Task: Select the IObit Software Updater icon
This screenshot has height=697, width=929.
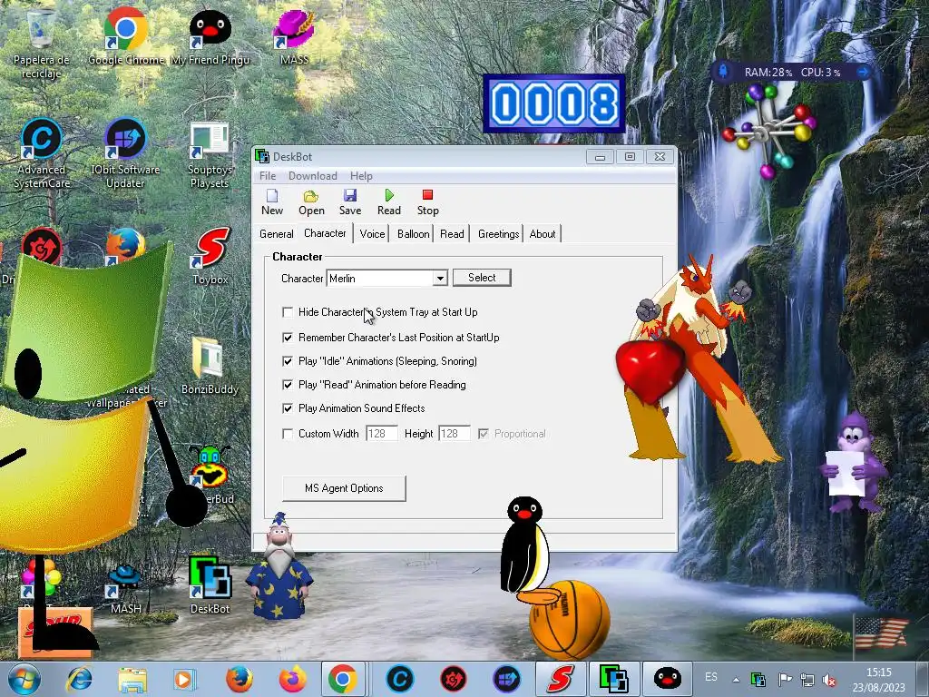Action: pyautogui.click(x=125, y=152)
